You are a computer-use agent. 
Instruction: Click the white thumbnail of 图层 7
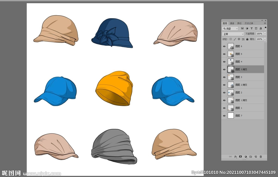click(231, 116)
